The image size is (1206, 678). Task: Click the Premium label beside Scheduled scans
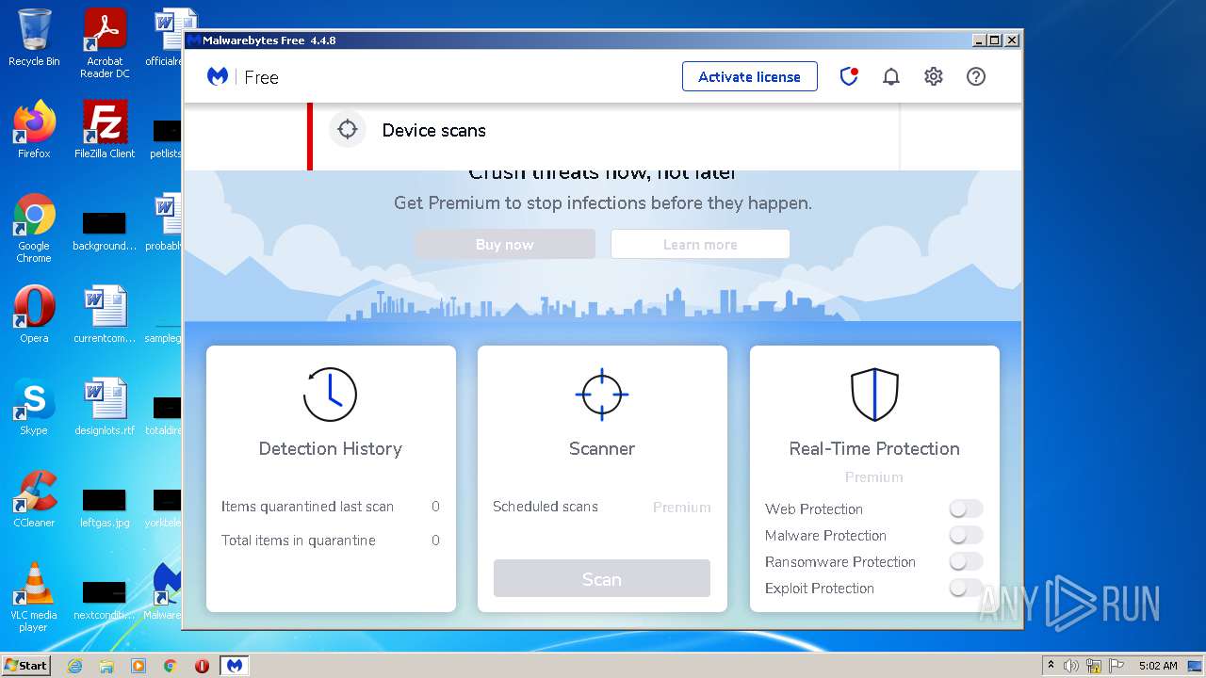682,507
